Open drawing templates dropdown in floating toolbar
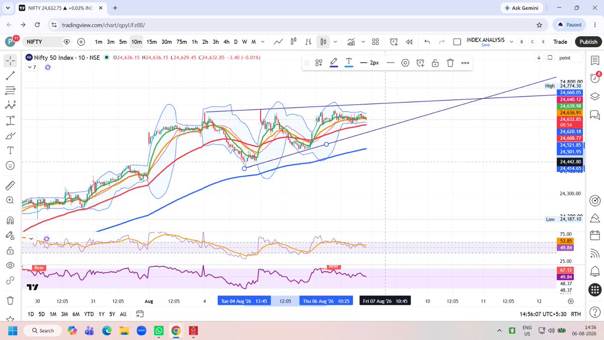Screen dimensions: 604x340 click(x=319, y=63)
